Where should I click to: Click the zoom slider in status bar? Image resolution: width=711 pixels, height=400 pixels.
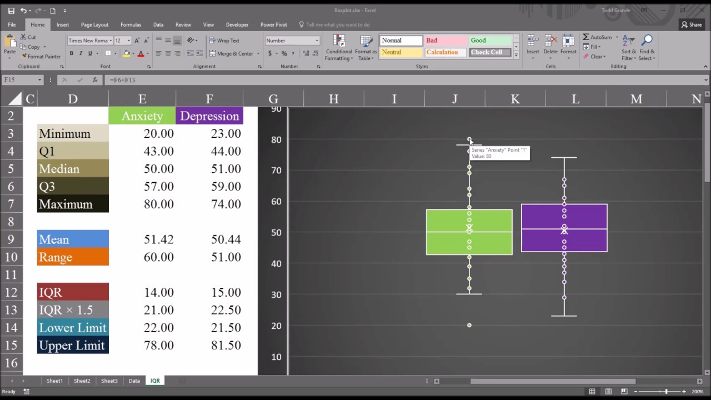[x=667, y=392]
